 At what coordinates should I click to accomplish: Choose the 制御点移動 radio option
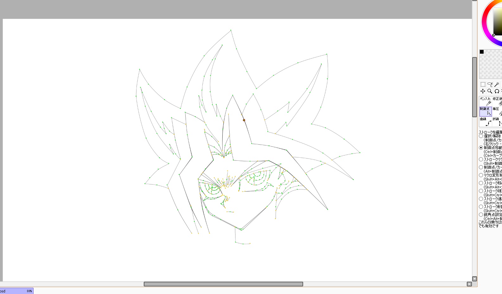(481, 147)
